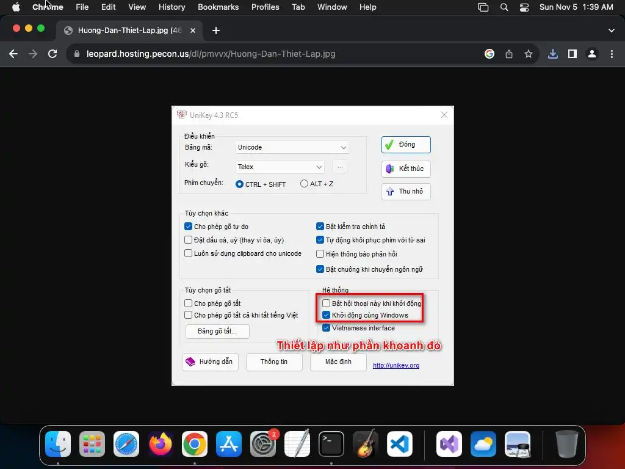Select the Huong-Dan-Thiet-Lap.jpg tab

(129, 31)
